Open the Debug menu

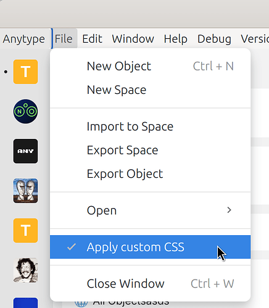(x=214, y=39)
